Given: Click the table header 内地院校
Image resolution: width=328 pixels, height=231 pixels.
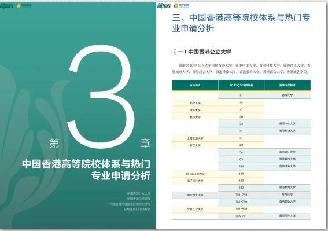Looking at the screenshot, I should pyautogui.click(x=195, y=85).
